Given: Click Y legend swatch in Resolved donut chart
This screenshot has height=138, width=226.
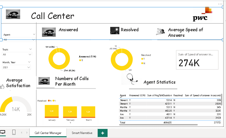Looking at the screenshot, I should click(x=142, y=59).
